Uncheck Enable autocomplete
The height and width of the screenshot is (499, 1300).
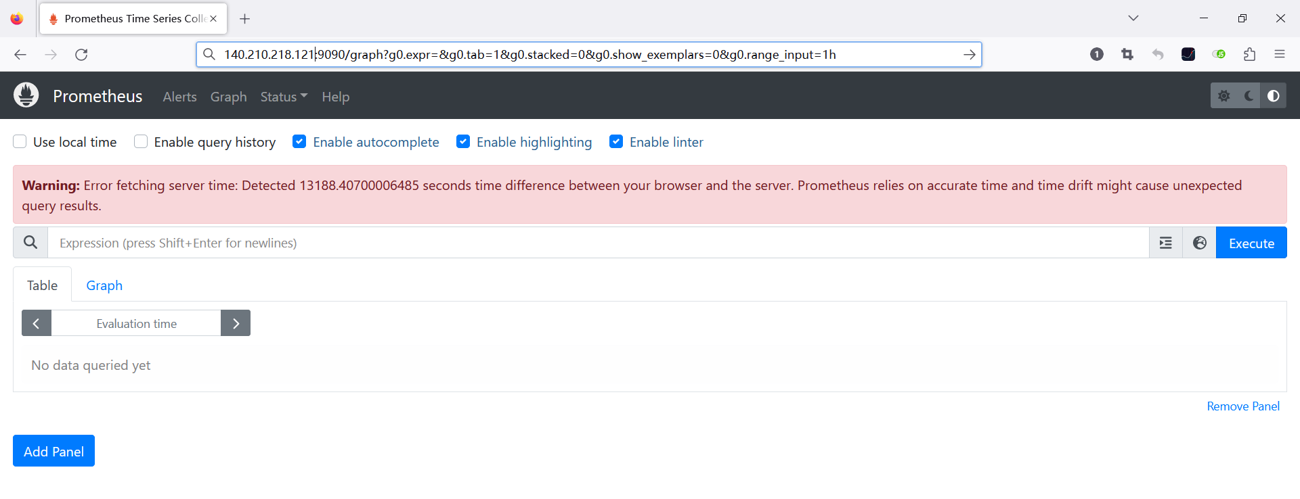299,142
